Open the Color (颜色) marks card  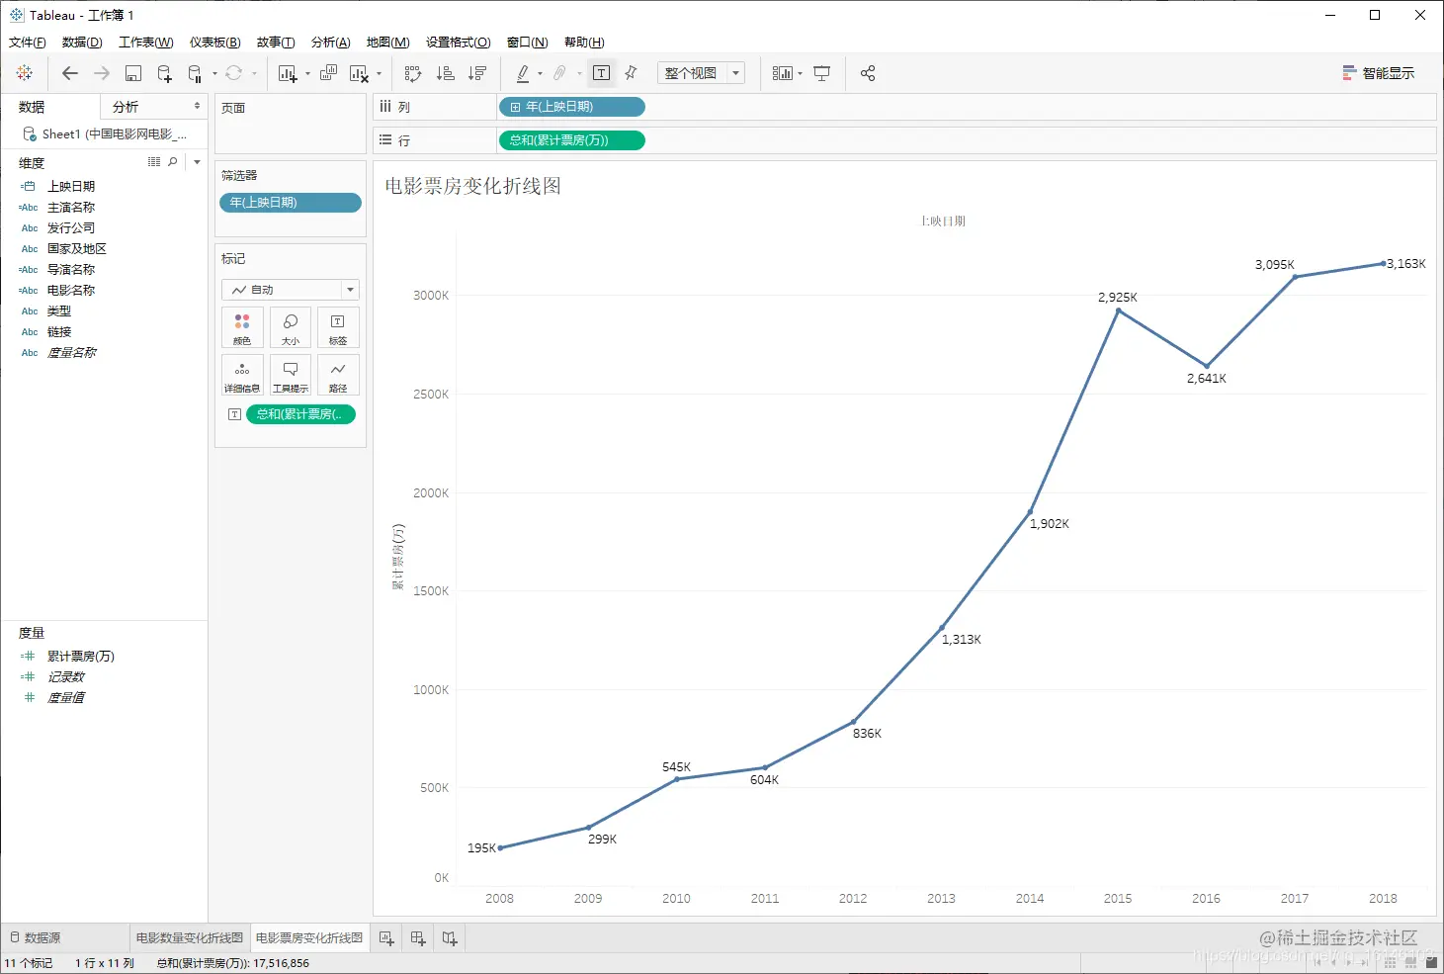click(x=242, y=327)
